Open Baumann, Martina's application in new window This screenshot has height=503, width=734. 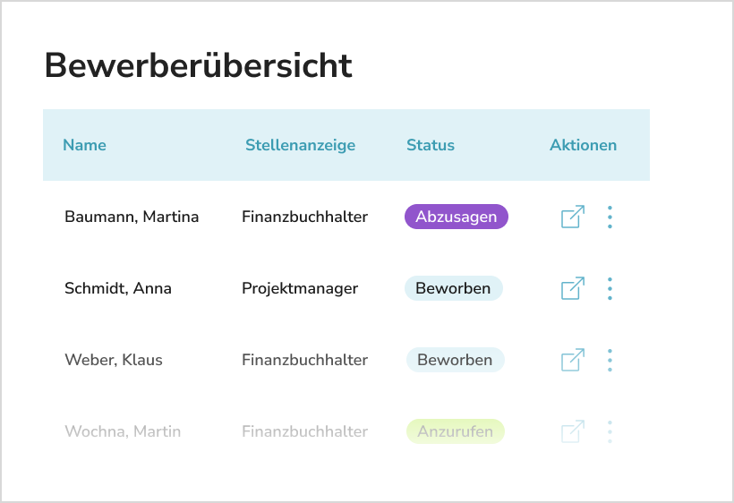573,217
